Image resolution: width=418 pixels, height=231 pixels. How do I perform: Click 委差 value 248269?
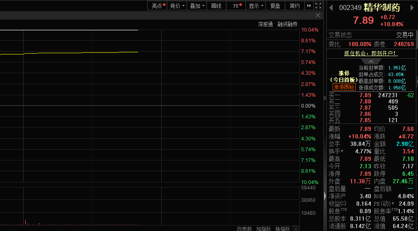point(404,44)
